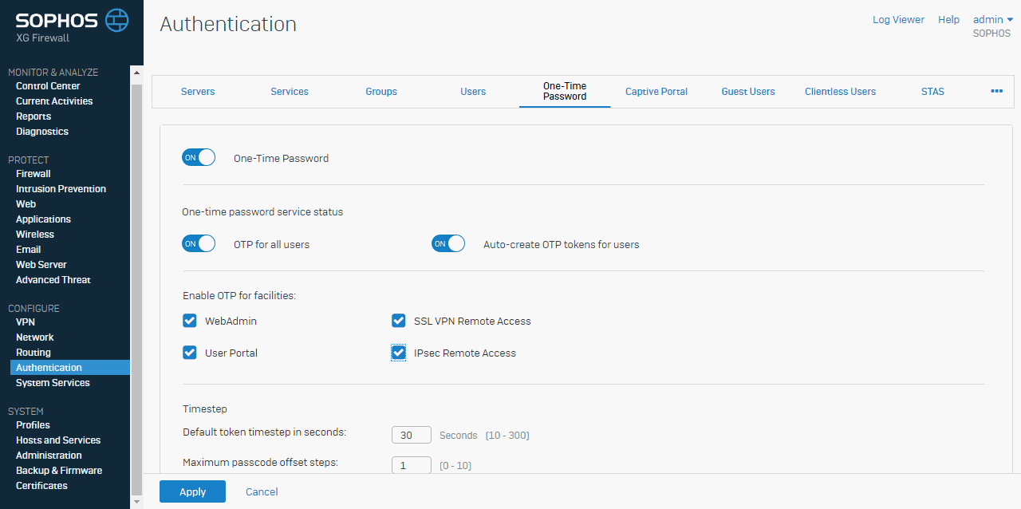Open the Guest Users tab

(748, 92)
